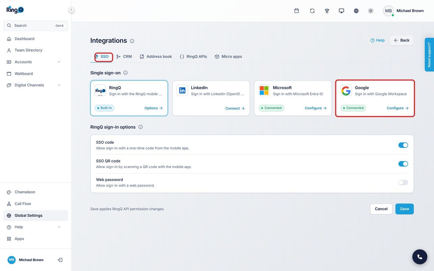Expand the Help sidebar menu
The image size is (434, 271).
(x=36, y=227)
